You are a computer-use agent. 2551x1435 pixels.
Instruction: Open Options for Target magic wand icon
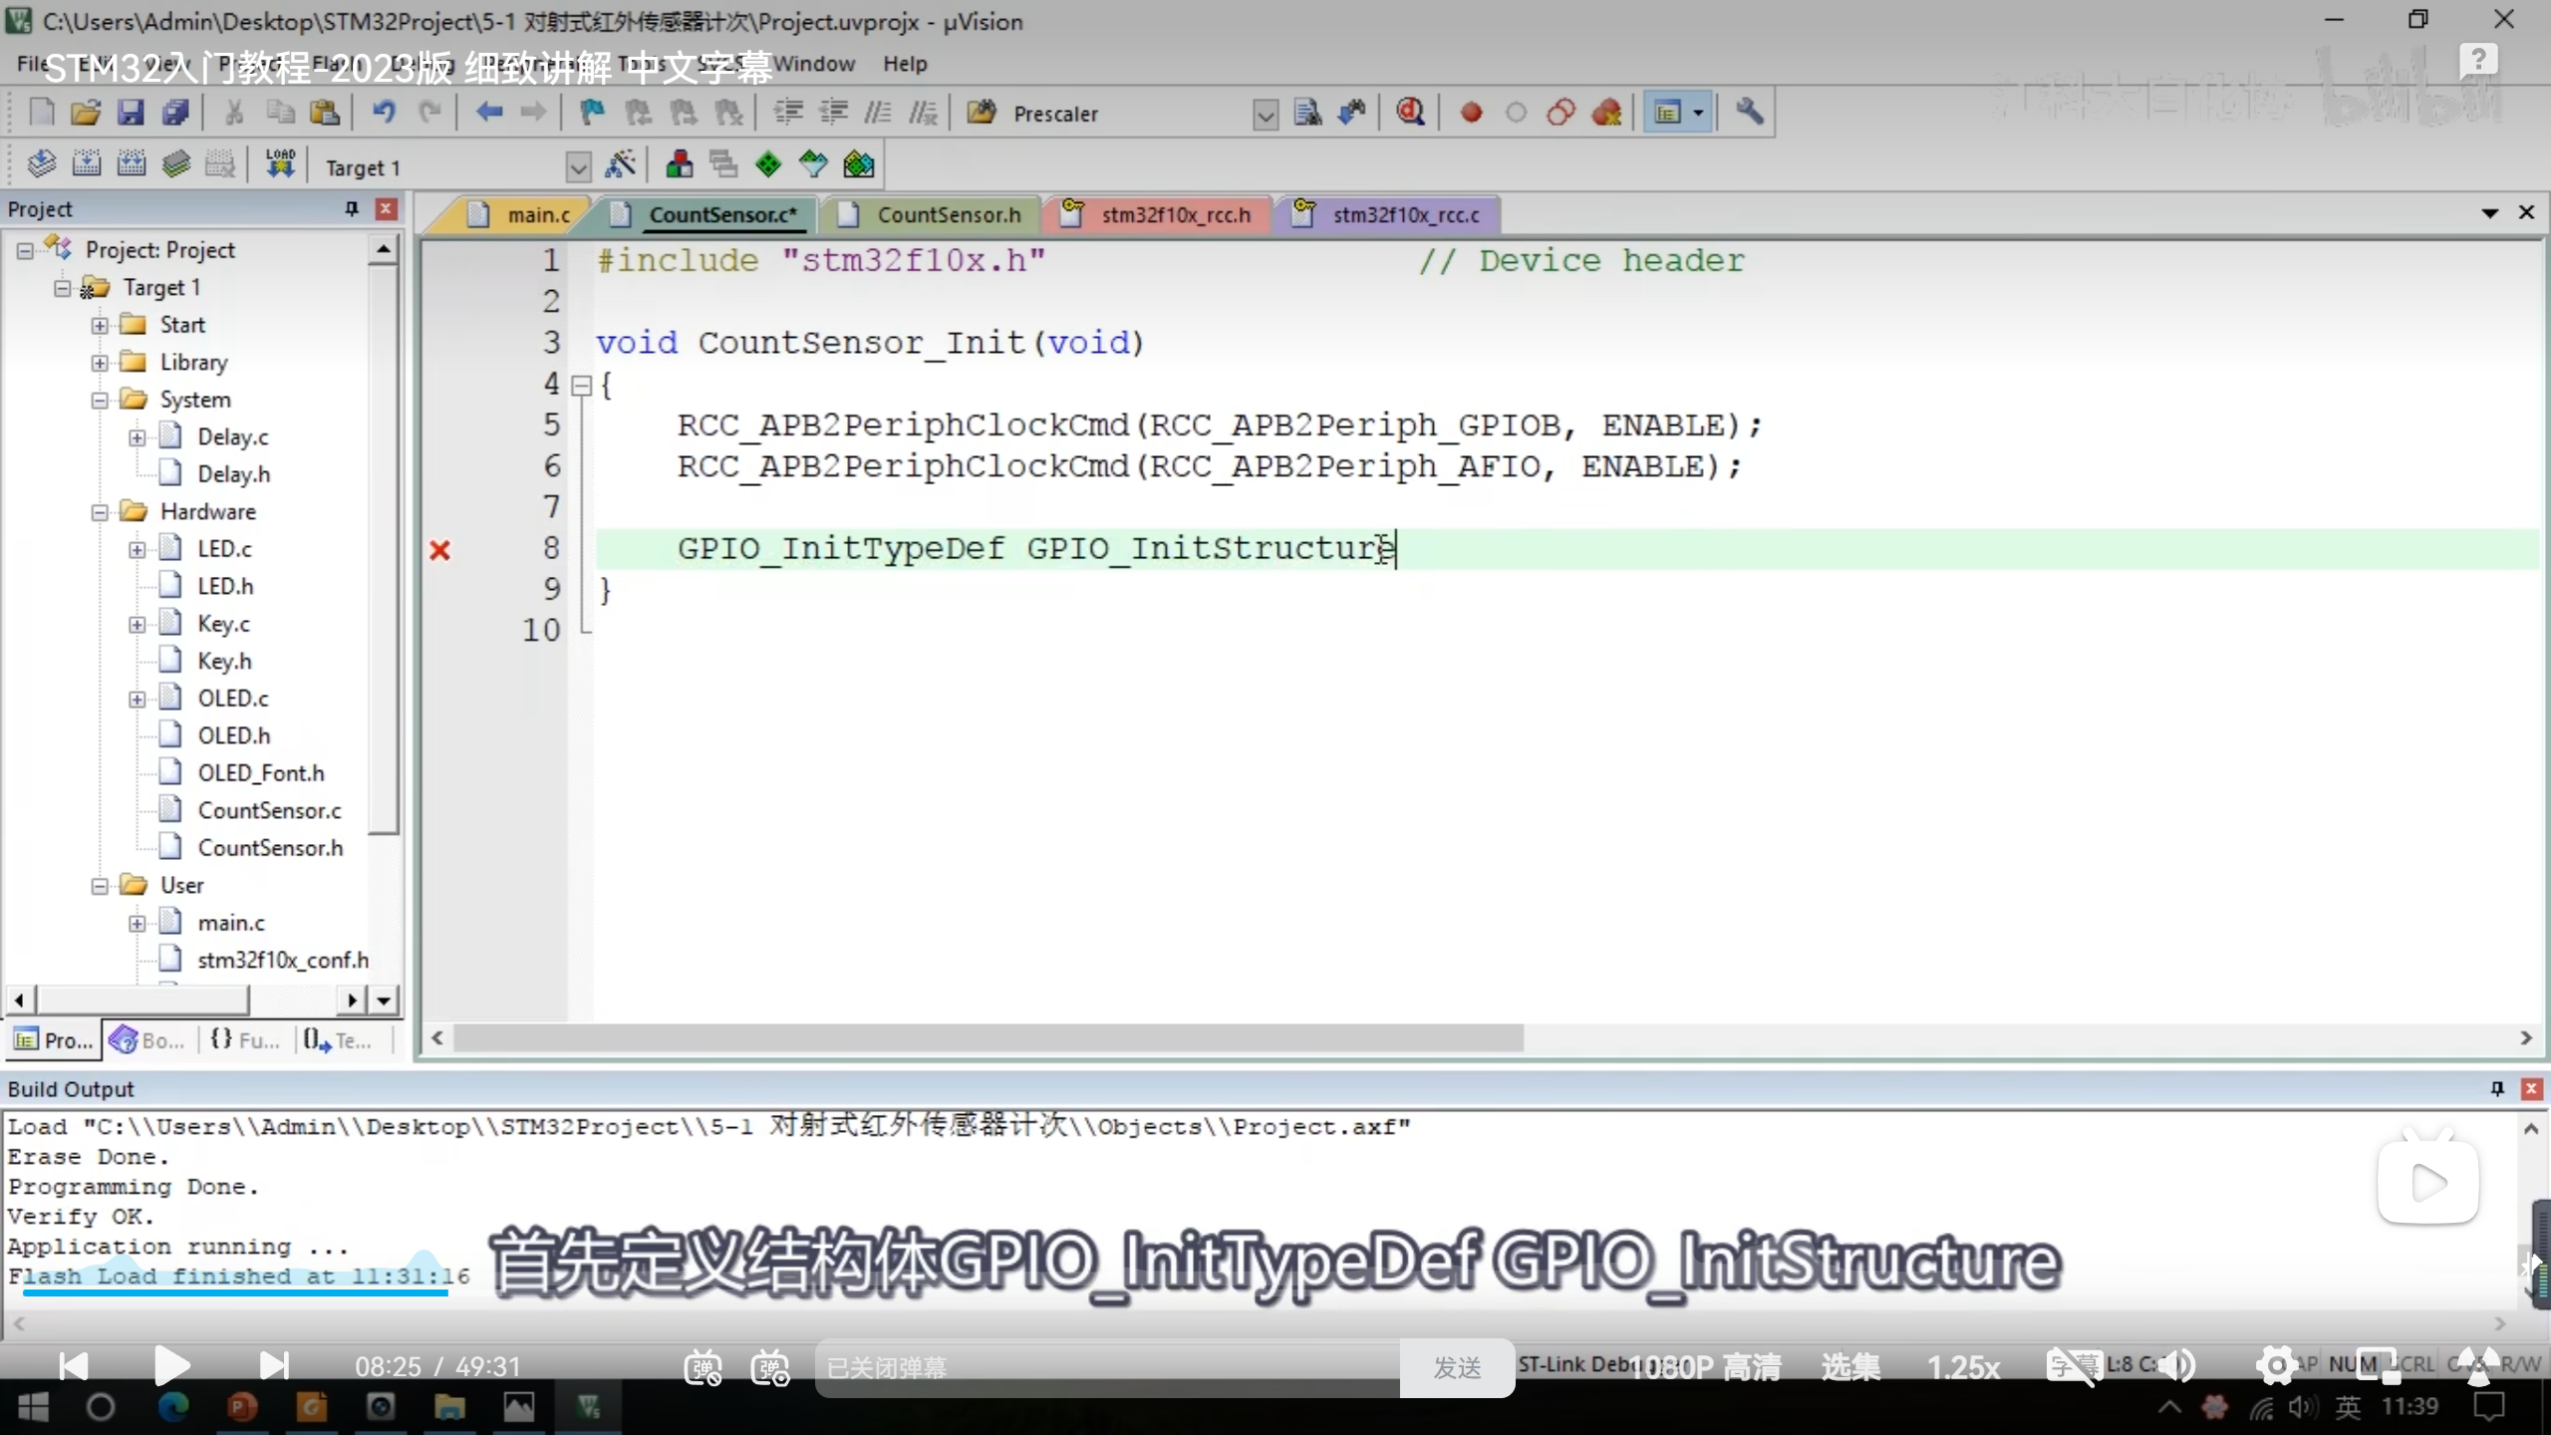coord(621,164)
